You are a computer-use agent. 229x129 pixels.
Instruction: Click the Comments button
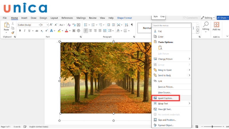191,18
